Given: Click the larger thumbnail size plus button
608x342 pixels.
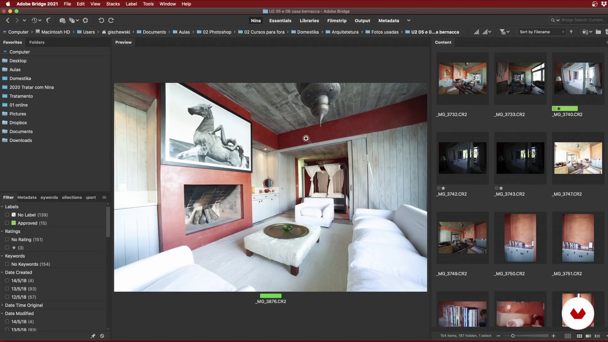Looking at the screenshot, I should [x=554, y=336].
